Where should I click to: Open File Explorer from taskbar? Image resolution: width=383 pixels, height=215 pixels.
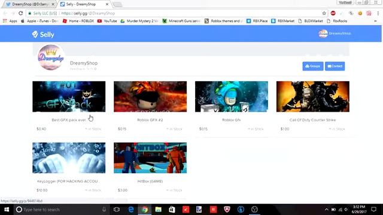click(x=158, y=210)
